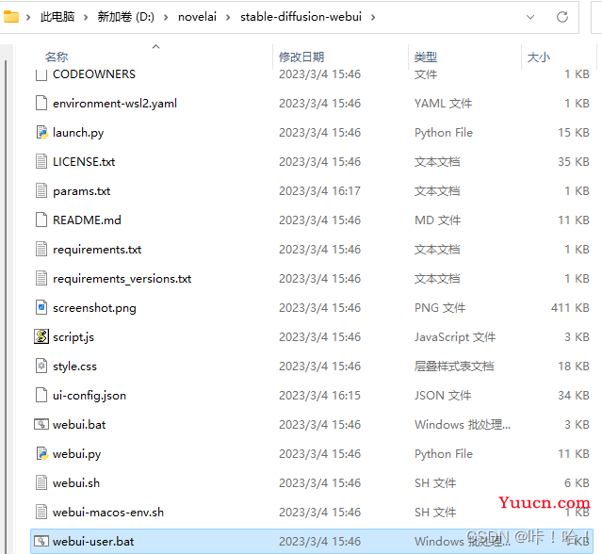Select stable-diffusion-webui breadcrumb segment

[x=301, y=17]
